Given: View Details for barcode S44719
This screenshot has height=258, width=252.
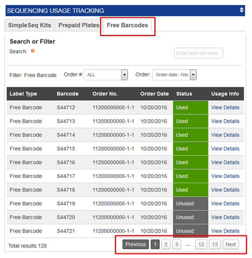Looking at the screenshot, I should (225, 203).
